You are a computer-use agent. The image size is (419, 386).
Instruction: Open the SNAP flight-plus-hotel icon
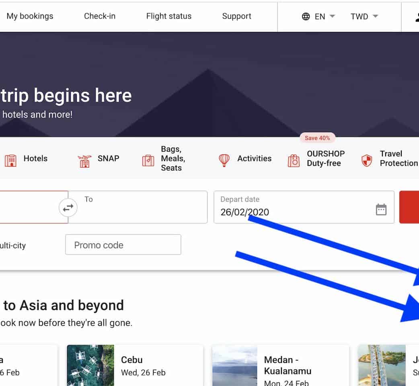tap(84, 161)
